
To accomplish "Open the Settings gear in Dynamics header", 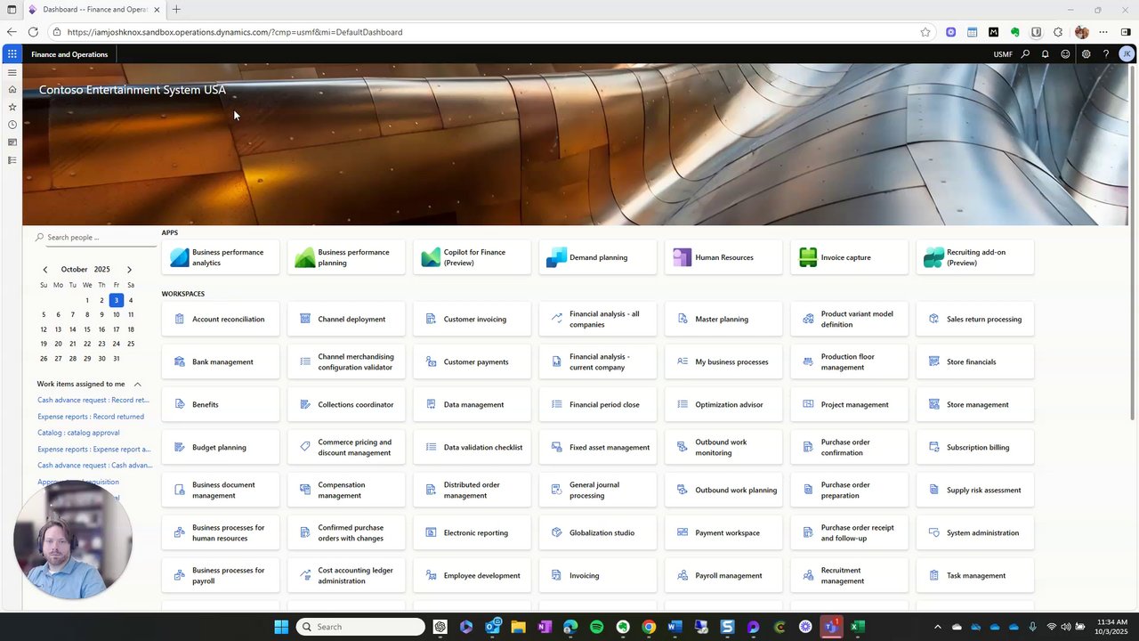I will (1086, 54).
